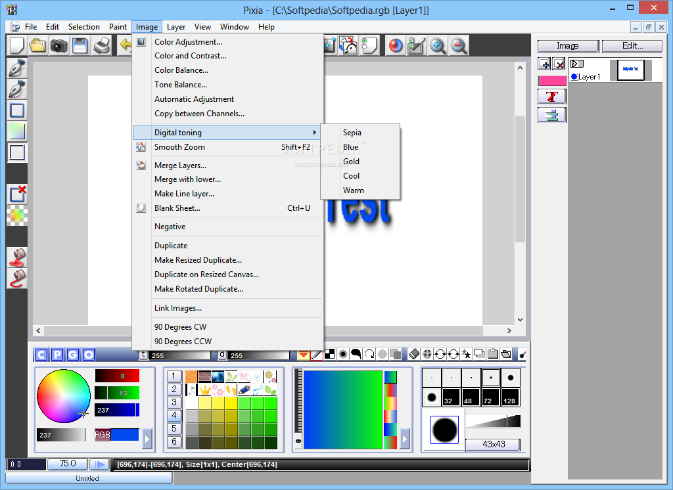Click the orange down-arrow icon
This screenshot has height=490, width=673.
[x=303, y=355]
